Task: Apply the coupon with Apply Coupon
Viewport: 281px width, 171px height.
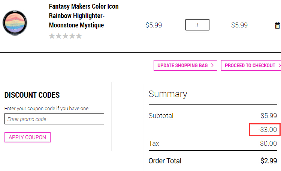Action: (x=27, y=137)
